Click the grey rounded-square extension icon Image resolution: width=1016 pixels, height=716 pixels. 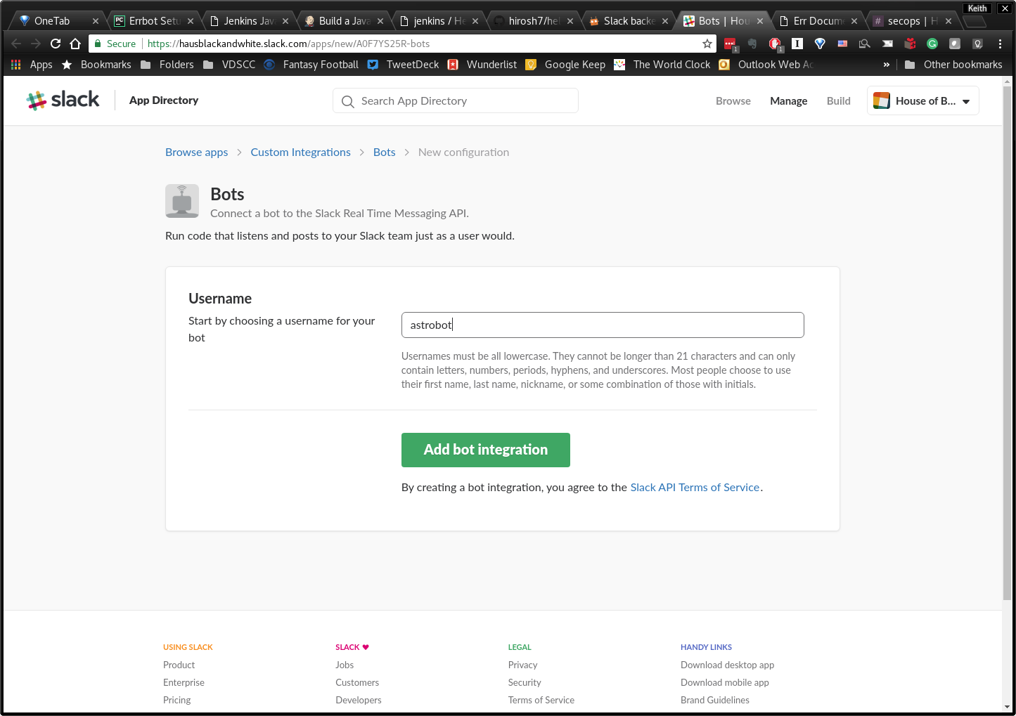[955, 44]
